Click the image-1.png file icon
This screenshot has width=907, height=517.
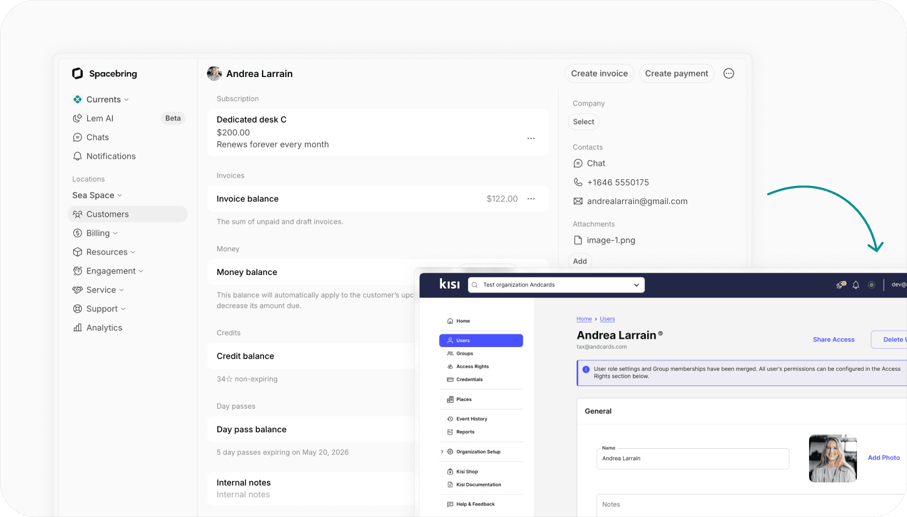[578, 240]
